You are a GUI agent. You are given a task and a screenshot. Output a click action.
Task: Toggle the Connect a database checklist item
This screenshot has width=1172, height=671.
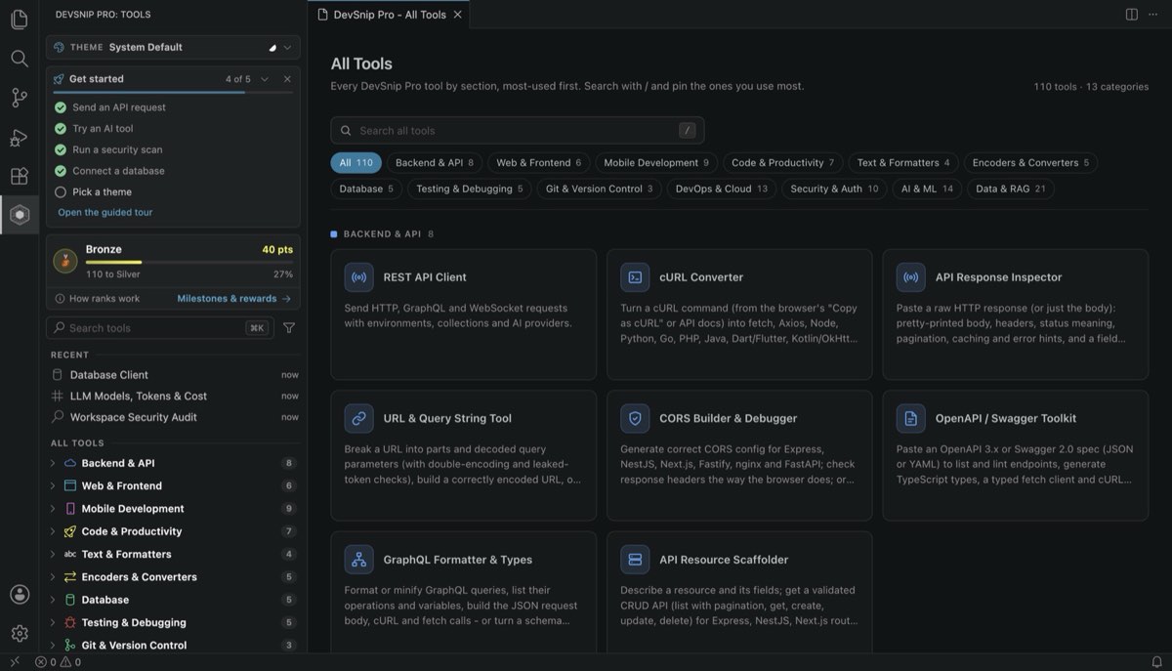[61, 171]
